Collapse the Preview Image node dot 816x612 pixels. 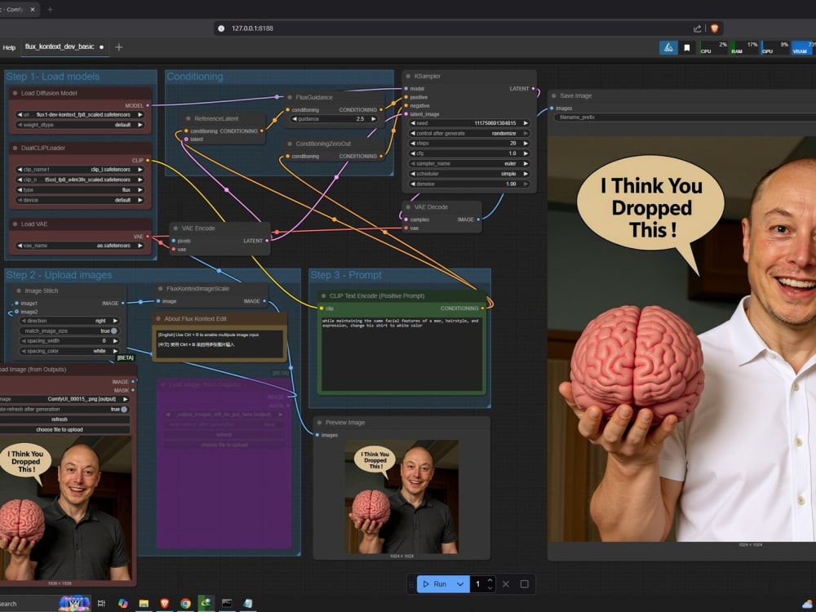coord(319,423)
